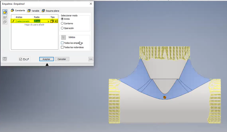Viewport: 227px width, 132px height.
Task: Open the Esquina plana tab
Action: 50,11
